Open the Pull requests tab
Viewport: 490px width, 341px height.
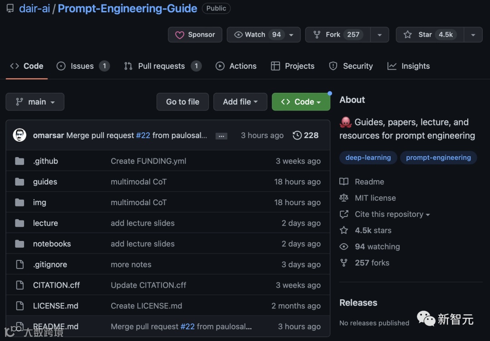(162, 66)
